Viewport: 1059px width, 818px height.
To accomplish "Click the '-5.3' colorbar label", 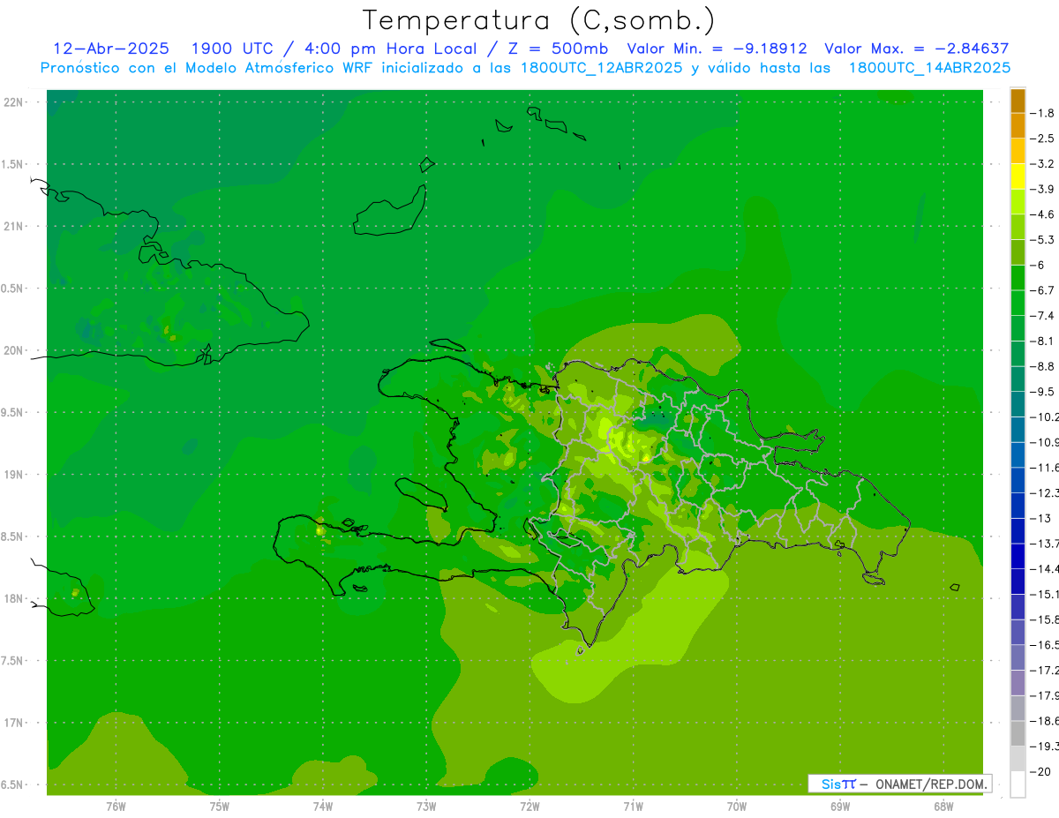I will (1042, 240).
